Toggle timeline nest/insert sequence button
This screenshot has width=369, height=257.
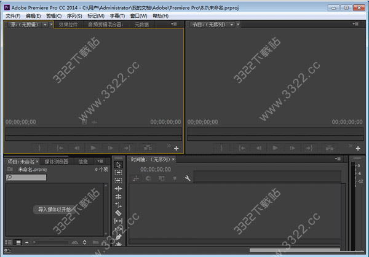(135, 179)
